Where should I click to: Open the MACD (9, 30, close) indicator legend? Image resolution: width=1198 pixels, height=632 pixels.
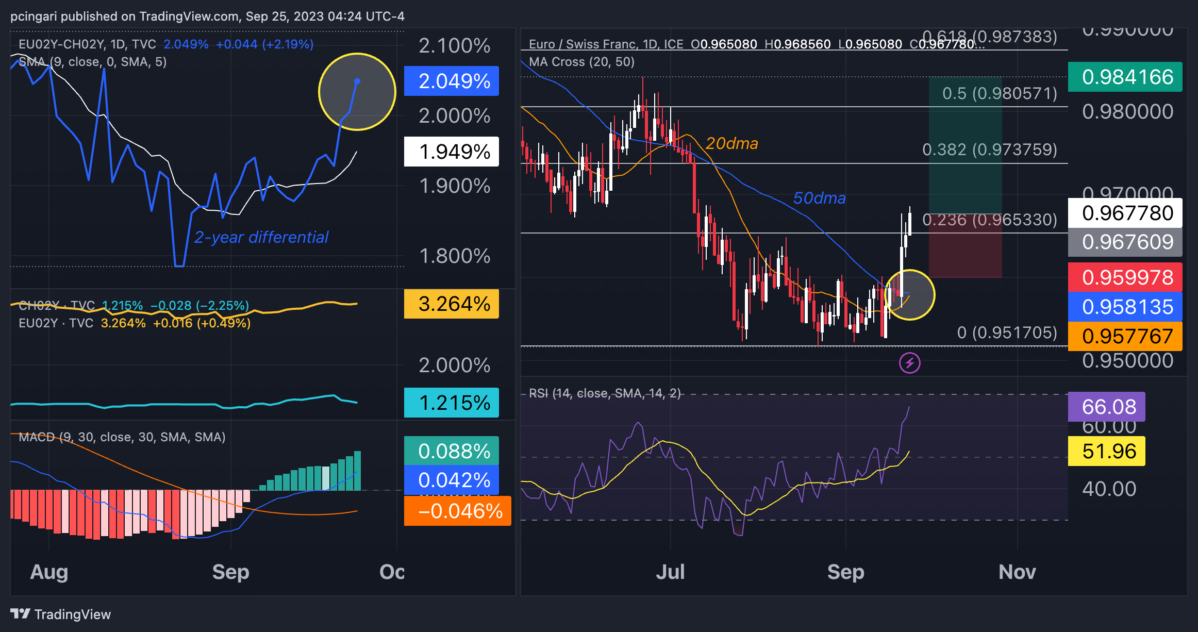click(x=122, y=437)
